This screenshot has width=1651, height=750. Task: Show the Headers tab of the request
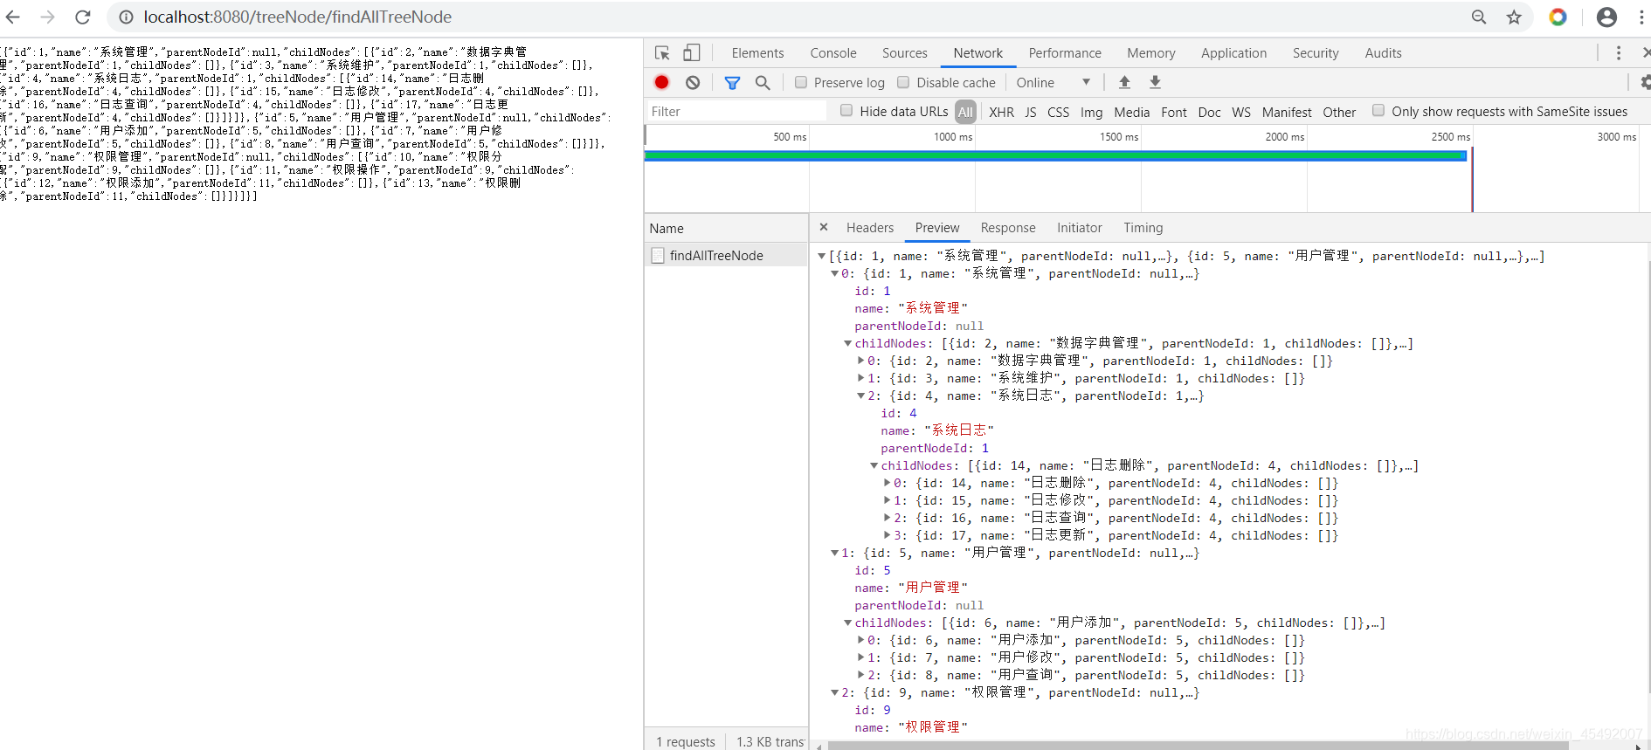coord(870,228)
